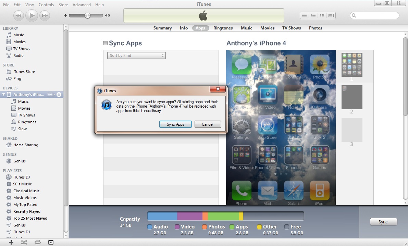Image resolution: width=408 pixels, height=246 pixels.
Task: Select home screen page 3 thumbnail
Action: 352,130
